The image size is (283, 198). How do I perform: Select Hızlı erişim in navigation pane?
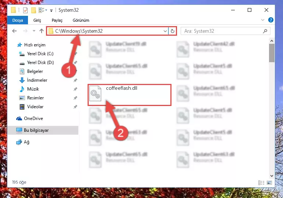(35, 45)
